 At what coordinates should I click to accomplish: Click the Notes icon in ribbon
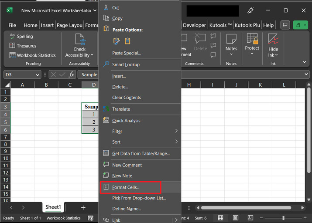point(231,39)
